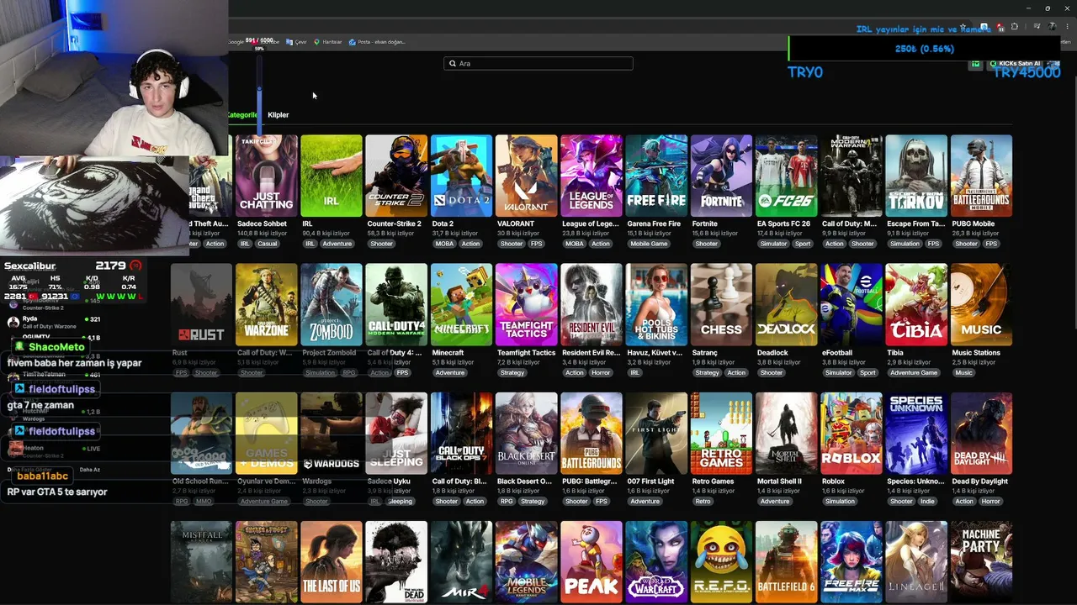Choose the Garena Free Fire cover
Viewport: 1077px width, 605px height.
[x=656, y=176]
